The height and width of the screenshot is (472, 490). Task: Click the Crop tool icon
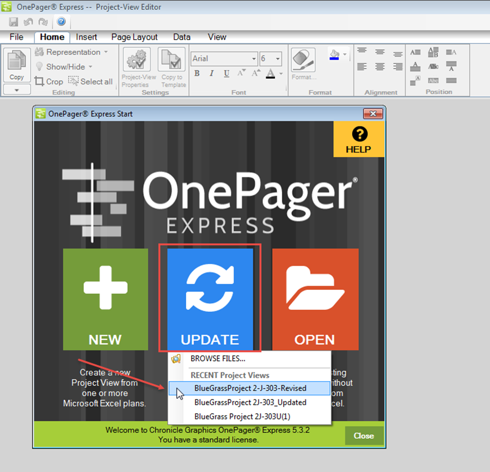coord(39,81)
